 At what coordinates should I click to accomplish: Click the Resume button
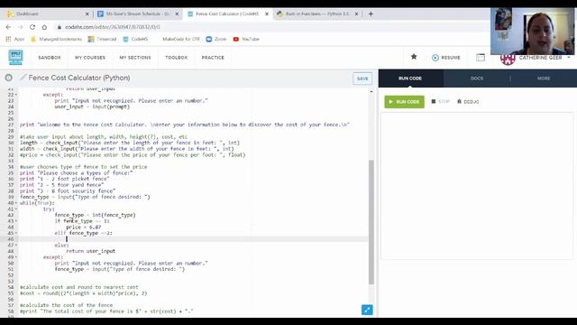tap(446, 58)
